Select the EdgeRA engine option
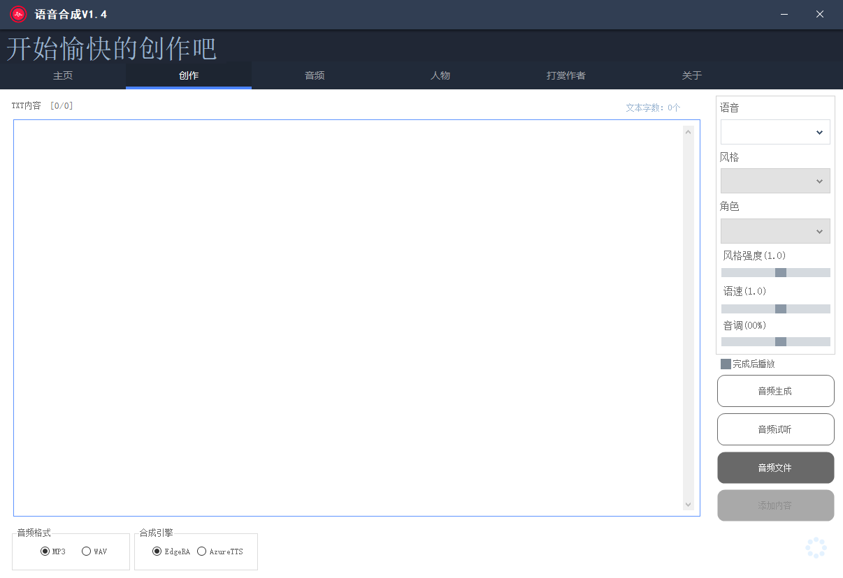Viewport: 843px width, 578px height. click(157, 551)
